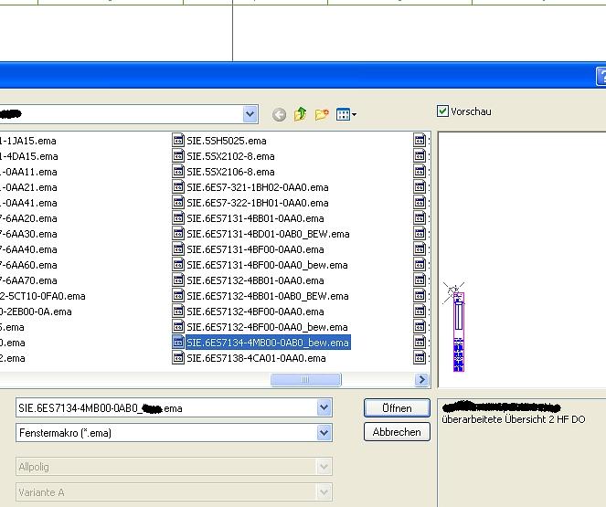Select file name SIE.6ES7132-4BF00-0AA0.ema
606x507 pixels.
pyautogui.click(x=255, y=312)
